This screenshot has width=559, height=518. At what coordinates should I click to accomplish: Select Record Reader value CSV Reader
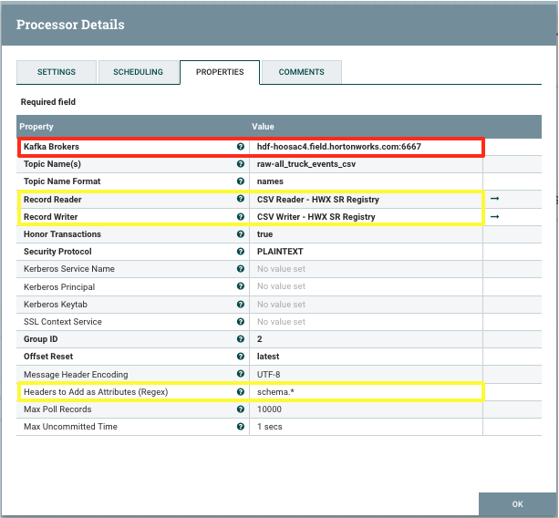318,200
